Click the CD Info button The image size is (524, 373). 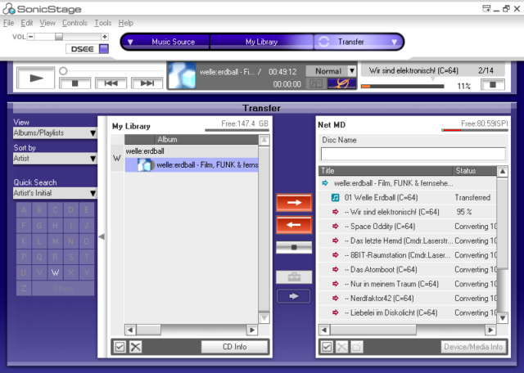(x=235, y=347)
